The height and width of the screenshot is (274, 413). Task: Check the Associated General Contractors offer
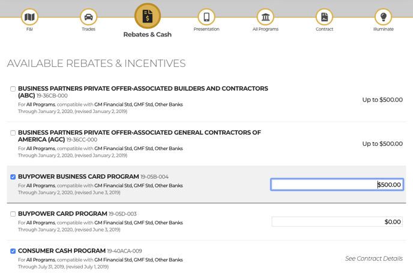point(13,133)
